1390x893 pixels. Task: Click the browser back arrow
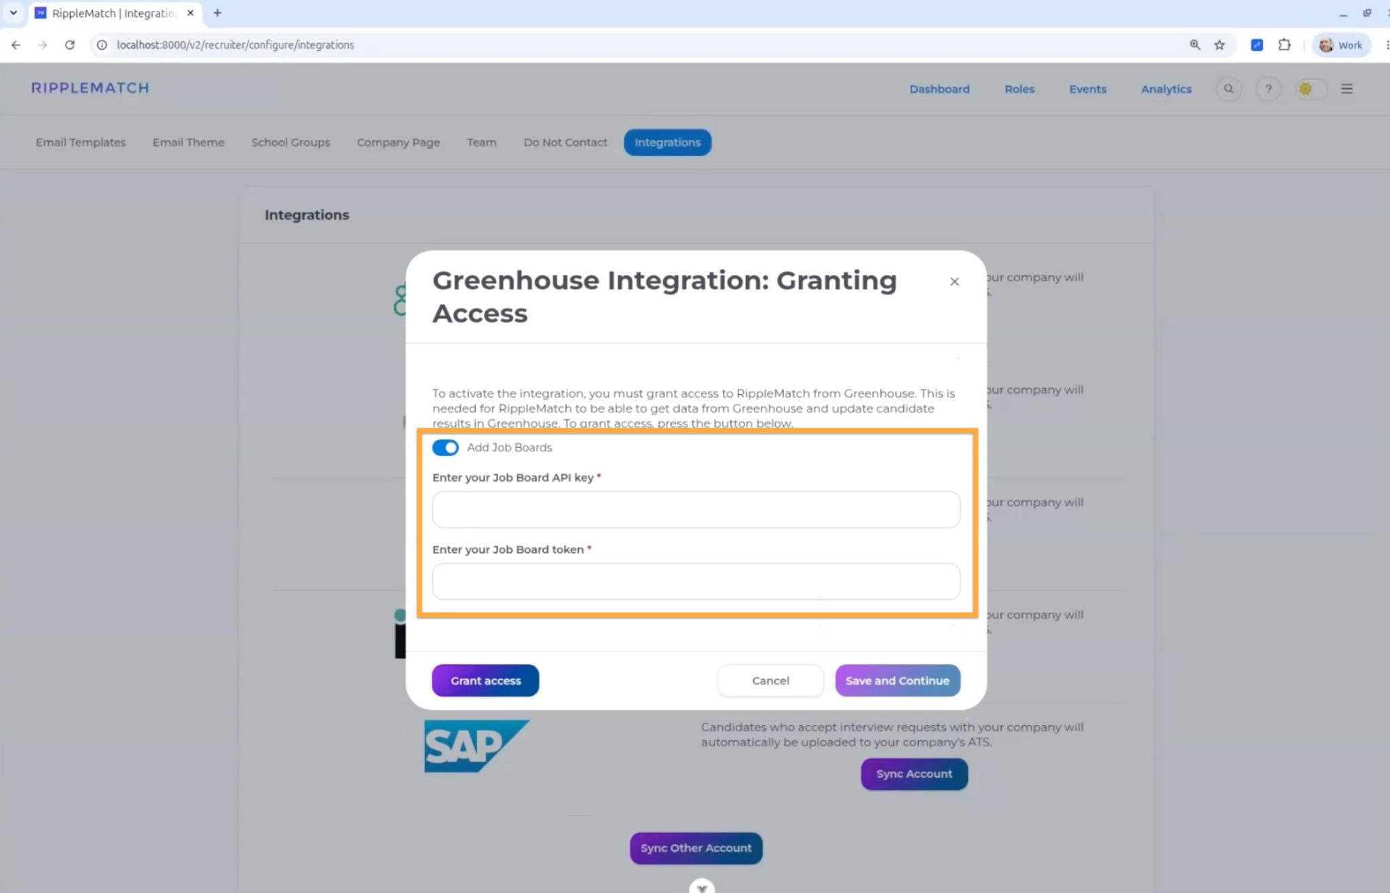16,45
